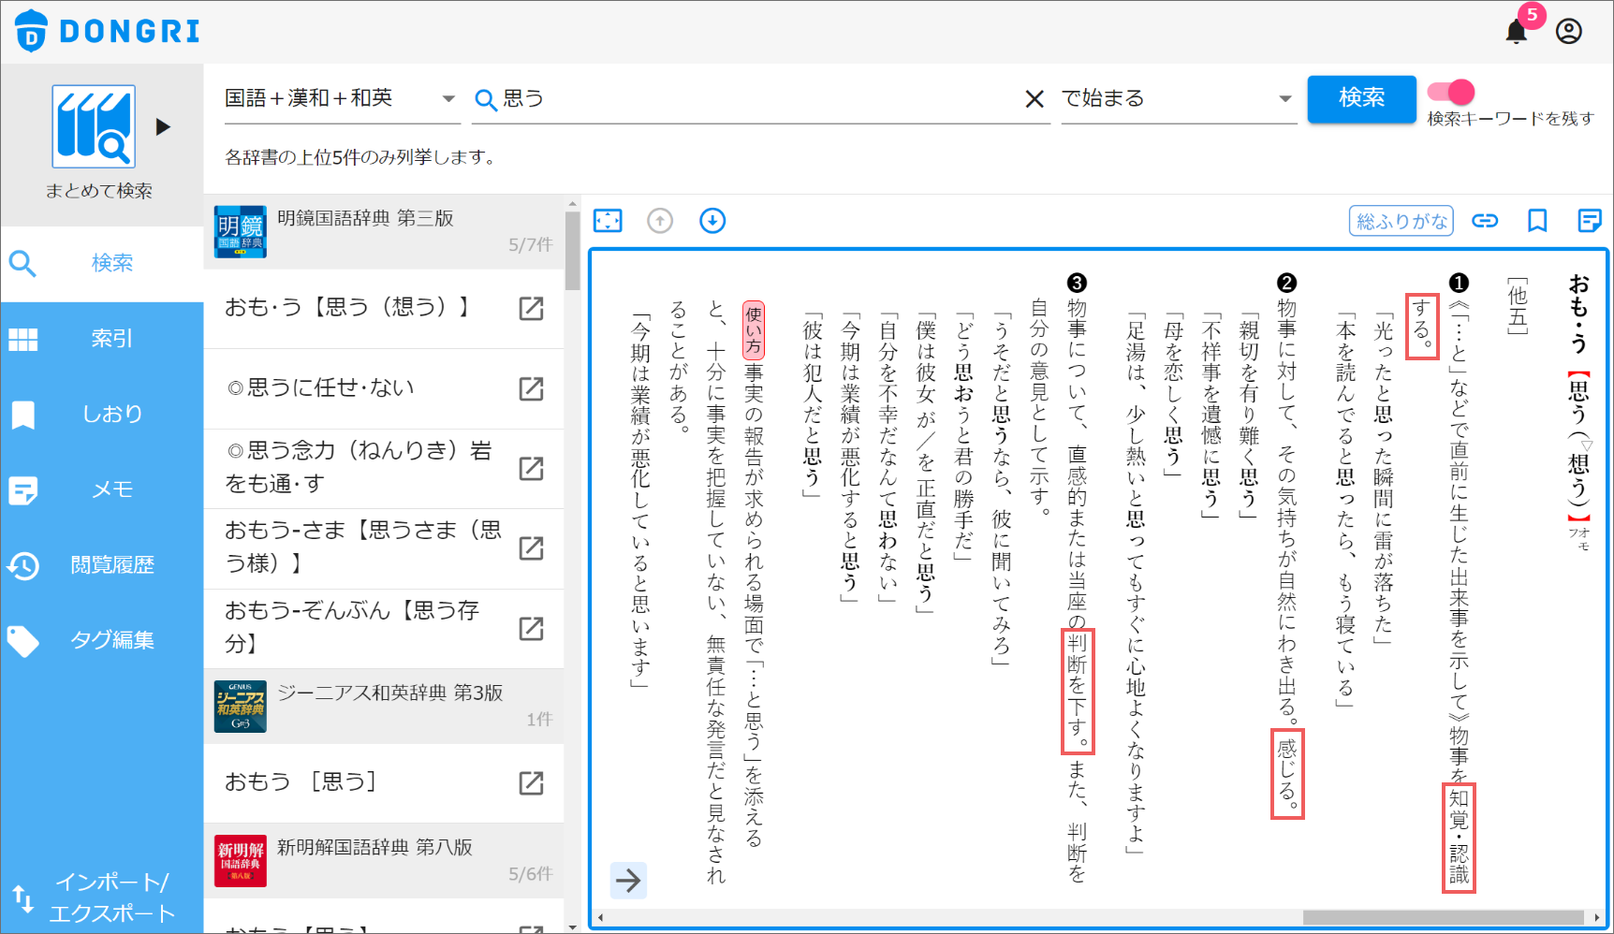Screen dimensions: 1614x934
Task: Clear the search text with X
Action: [1034, 99]
